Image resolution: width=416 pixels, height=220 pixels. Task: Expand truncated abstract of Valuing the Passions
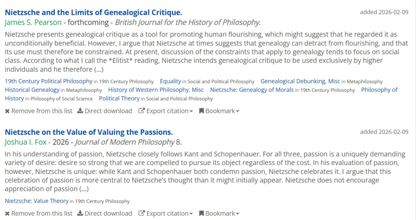[84, 189]
